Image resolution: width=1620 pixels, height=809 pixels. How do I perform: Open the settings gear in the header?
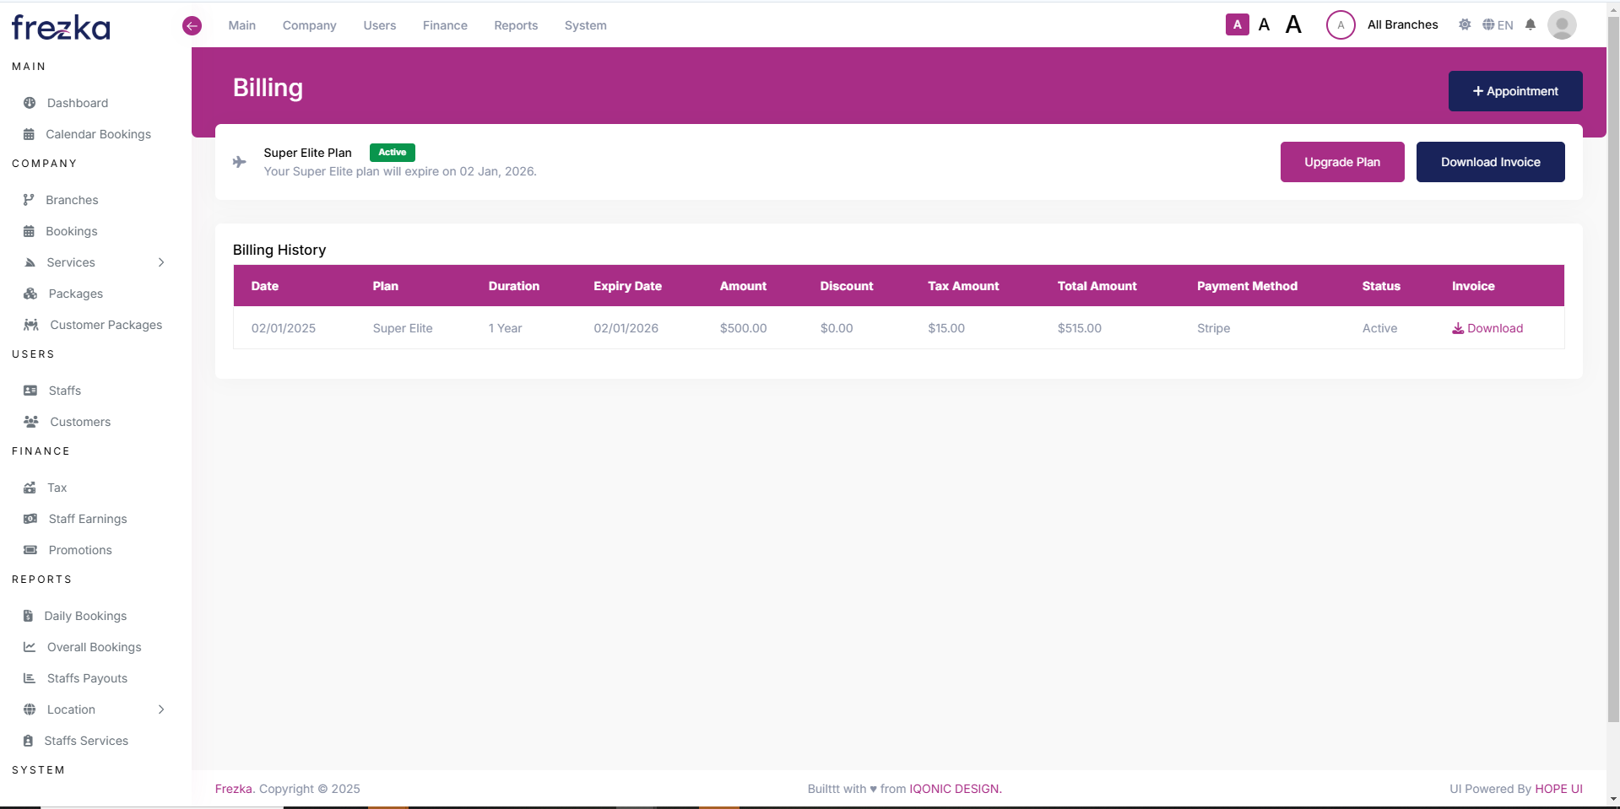[x=1465, y=24]
